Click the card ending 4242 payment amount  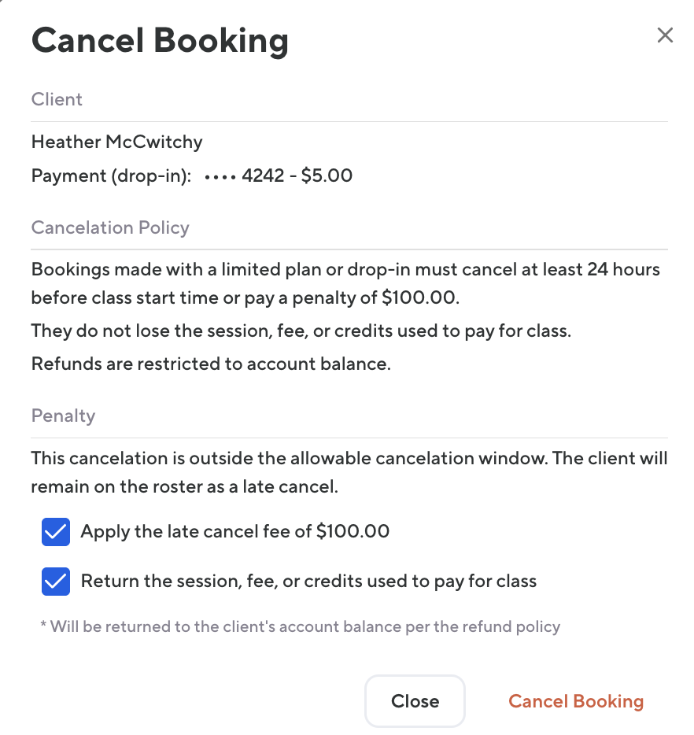click(297, 176)
